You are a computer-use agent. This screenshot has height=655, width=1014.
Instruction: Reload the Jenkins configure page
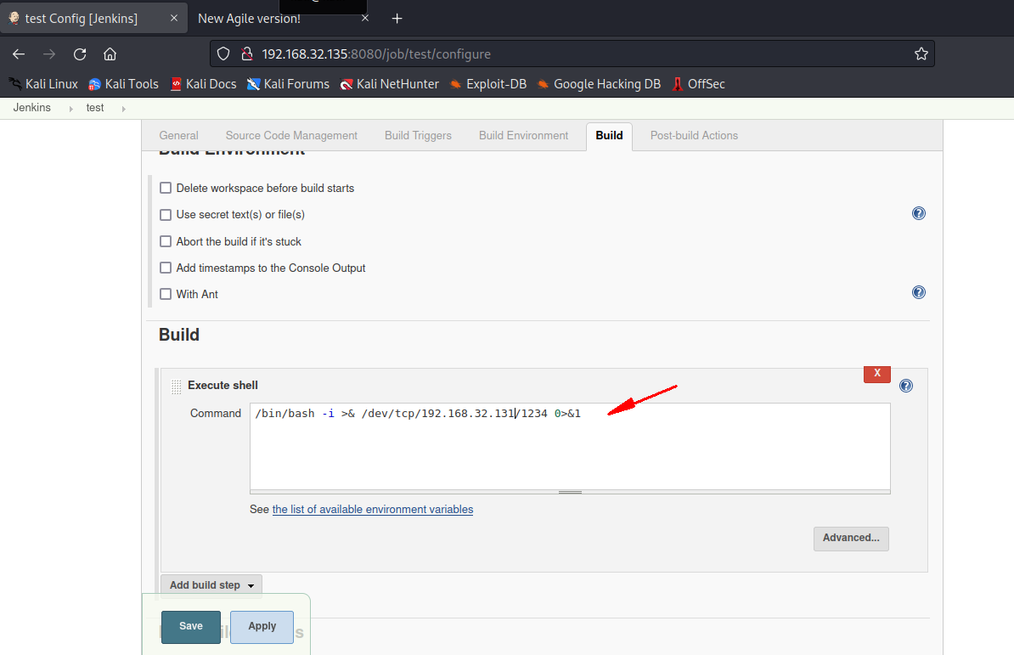pos(80,54)
